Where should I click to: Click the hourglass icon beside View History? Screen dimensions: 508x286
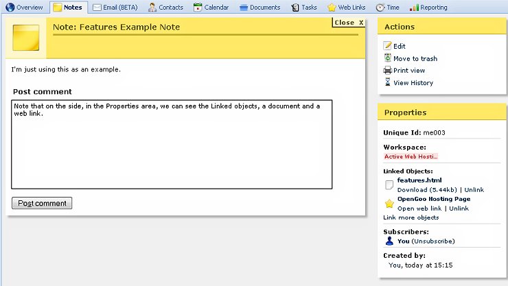387,82
